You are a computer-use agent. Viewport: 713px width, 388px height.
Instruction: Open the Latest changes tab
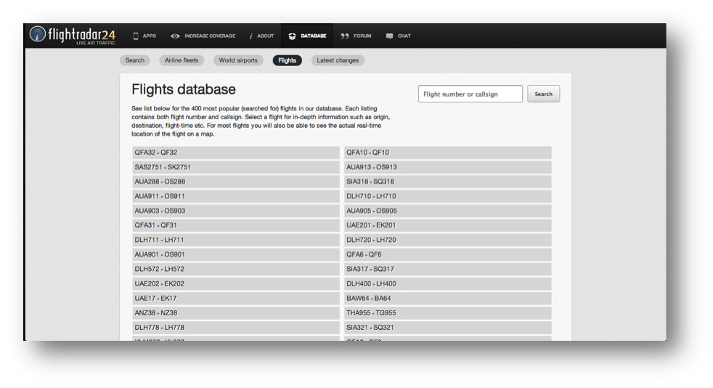coord(338,60)
